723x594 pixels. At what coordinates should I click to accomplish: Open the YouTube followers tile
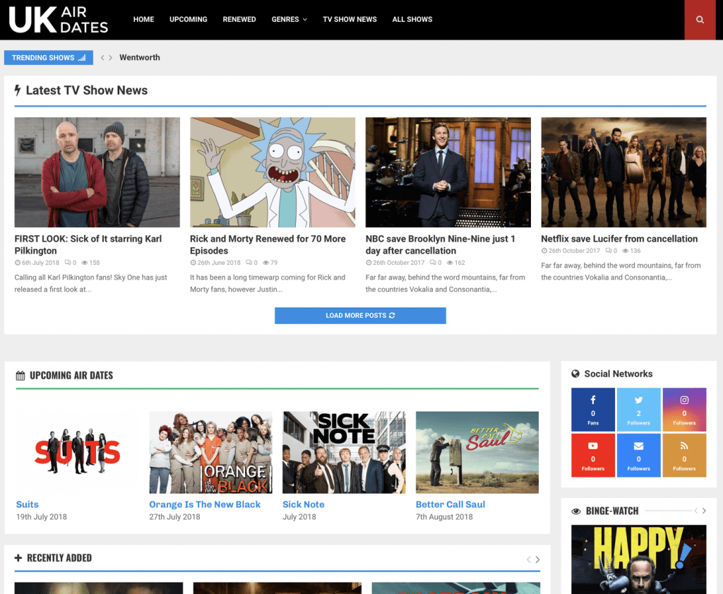coord(593,456)
